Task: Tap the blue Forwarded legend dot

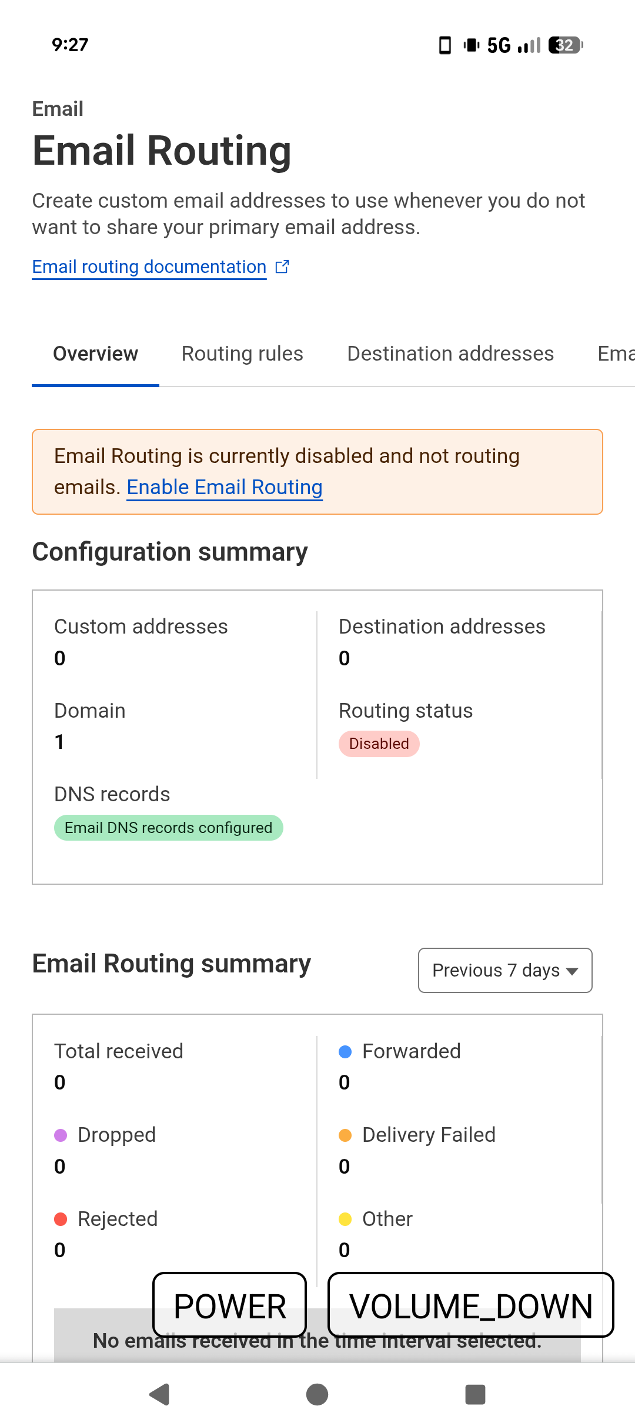Action: 345,1052
